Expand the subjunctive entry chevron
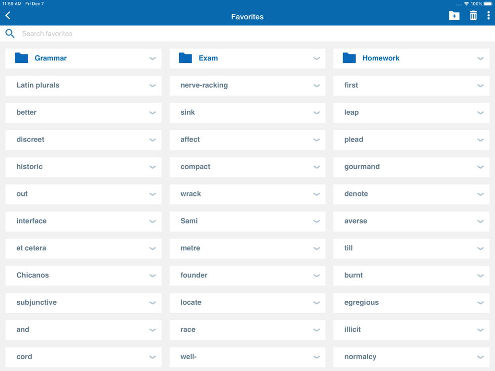Image resolution: width=495 pixels, height=371 pixels. point(152,303)
